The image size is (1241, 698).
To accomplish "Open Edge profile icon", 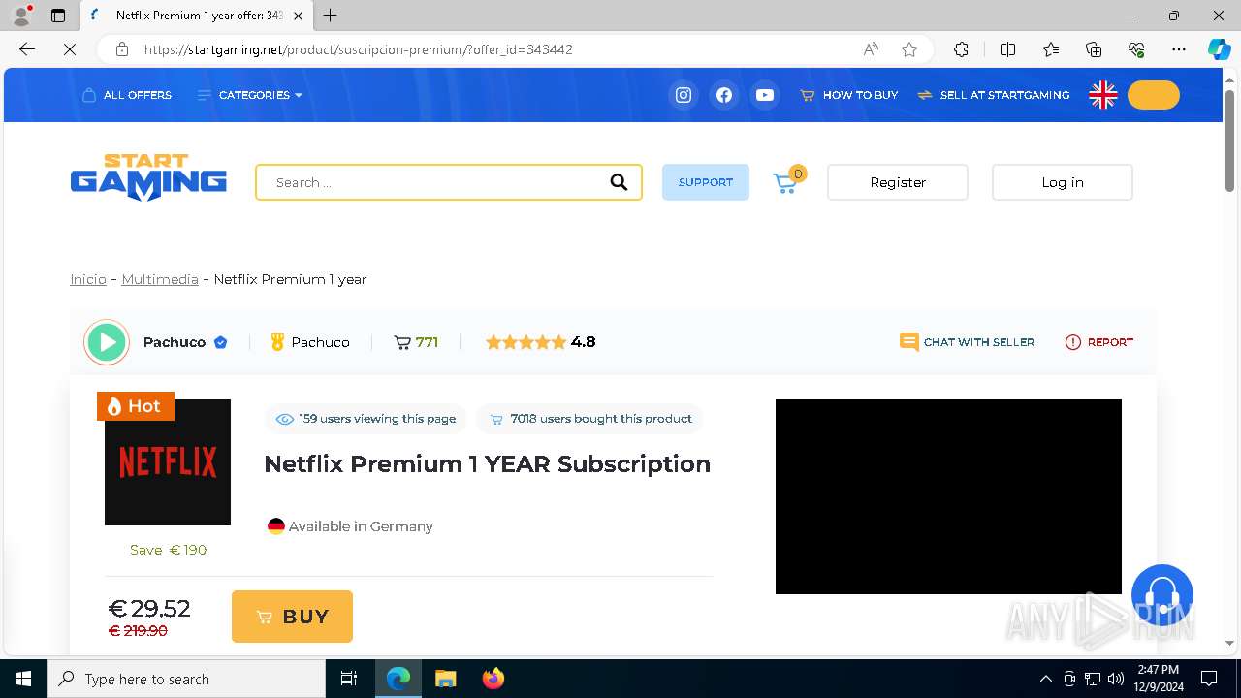I will 21,16.
